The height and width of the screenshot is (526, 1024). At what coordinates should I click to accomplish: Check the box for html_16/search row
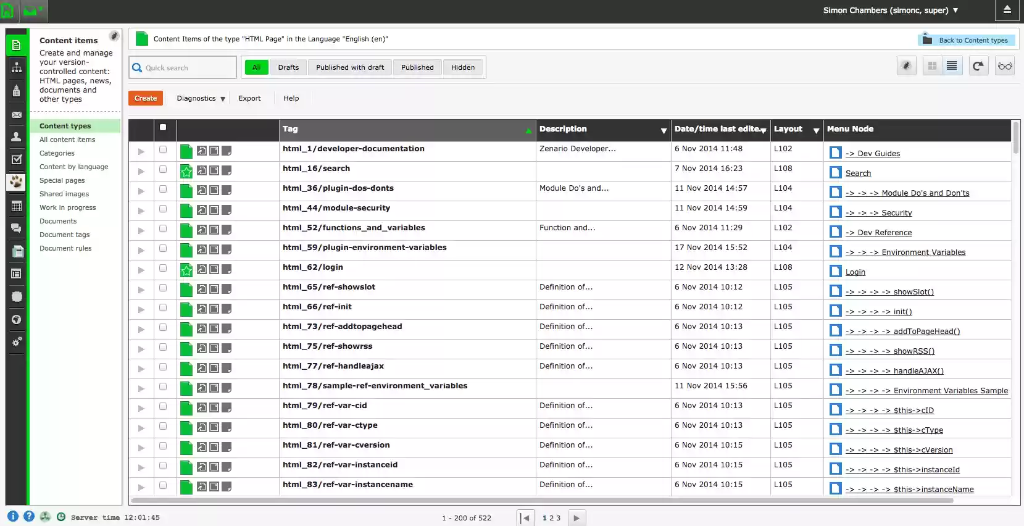(163, 169)
